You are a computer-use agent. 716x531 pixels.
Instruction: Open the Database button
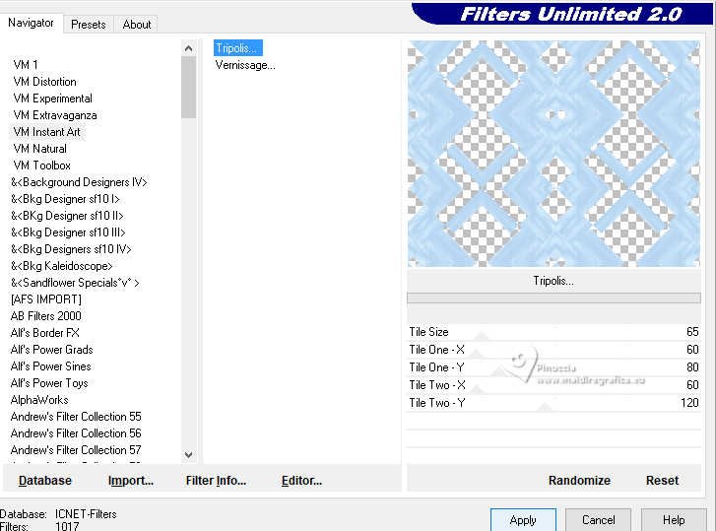pyautogui.click(x=45, y=481)
